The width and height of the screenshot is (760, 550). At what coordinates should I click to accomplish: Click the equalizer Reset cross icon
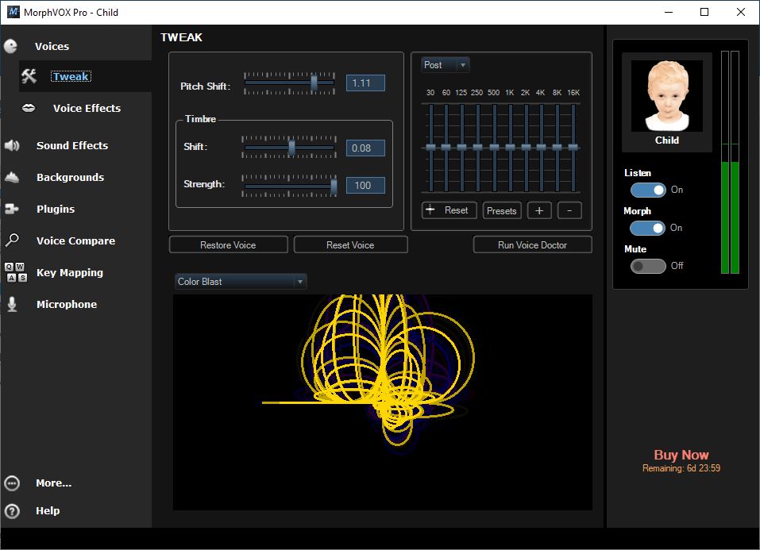430,210
